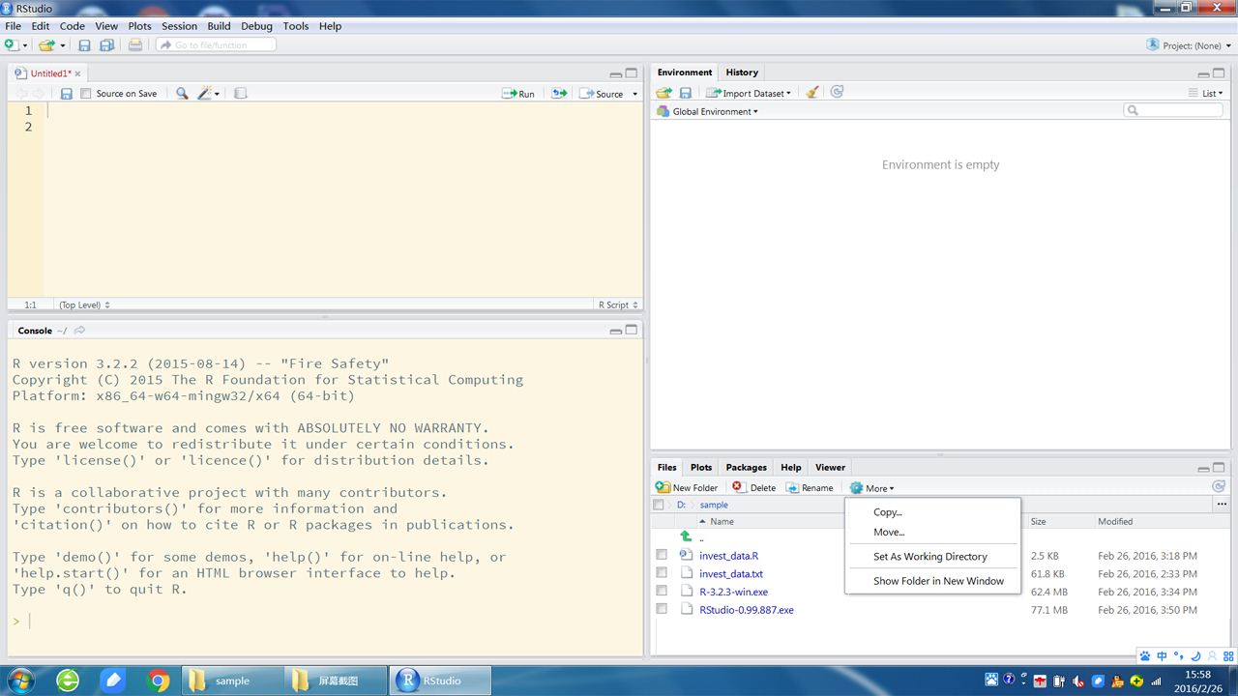The height and width of the screenshot is (696, 1238).
Task: Click the Rename button
Action: click(810, 488)
